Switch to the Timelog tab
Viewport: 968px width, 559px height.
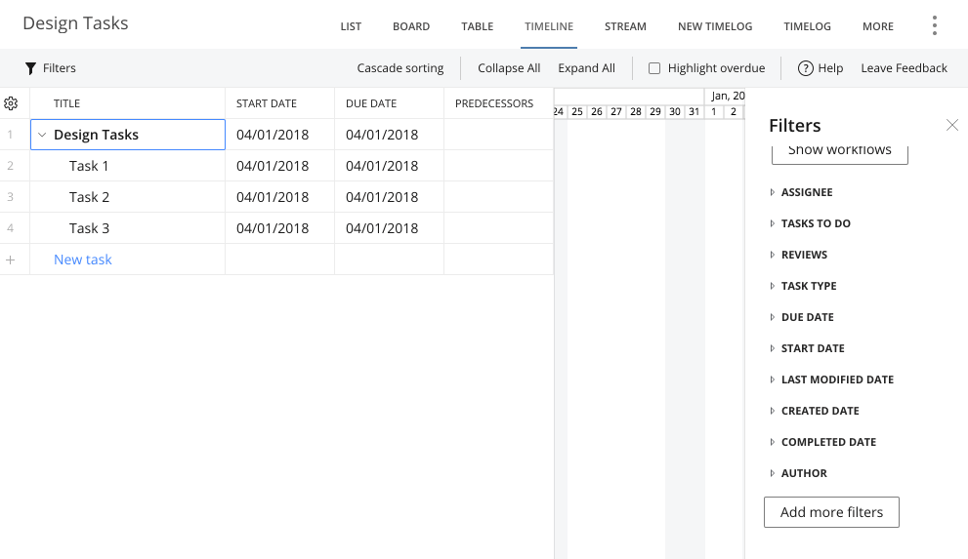coord(807,26)
